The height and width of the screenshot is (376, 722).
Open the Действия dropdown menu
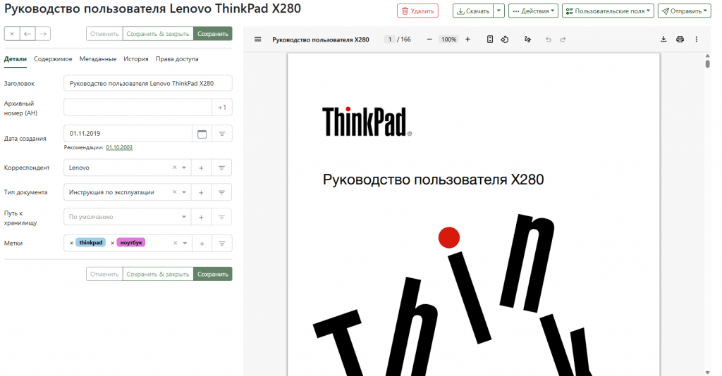point(533,11)
